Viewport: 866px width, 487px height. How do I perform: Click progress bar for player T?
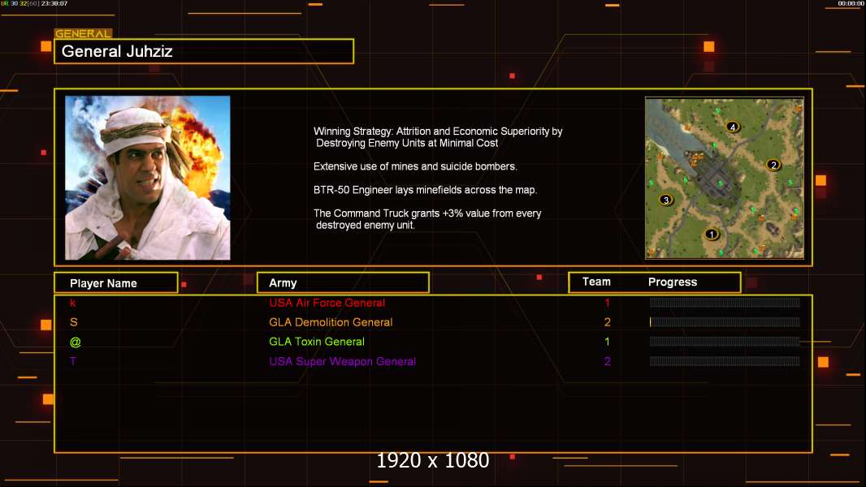click(725, 361)
